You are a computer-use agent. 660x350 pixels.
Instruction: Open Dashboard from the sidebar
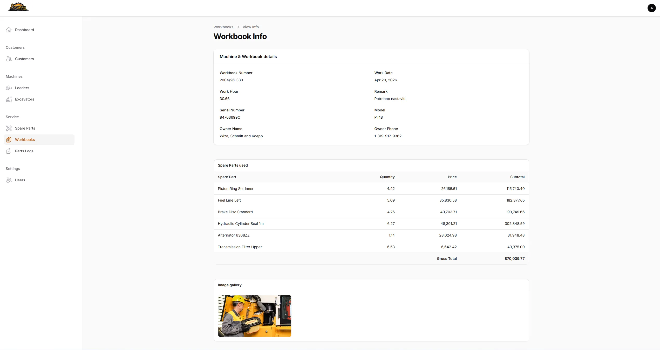point(39,30)
